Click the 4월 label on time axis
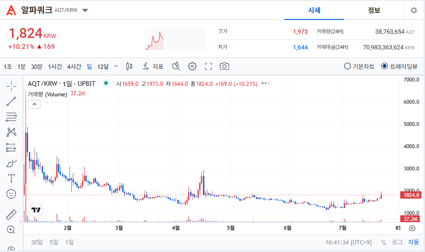The height and width of the screenshot is (252, 425). [175, 228]
